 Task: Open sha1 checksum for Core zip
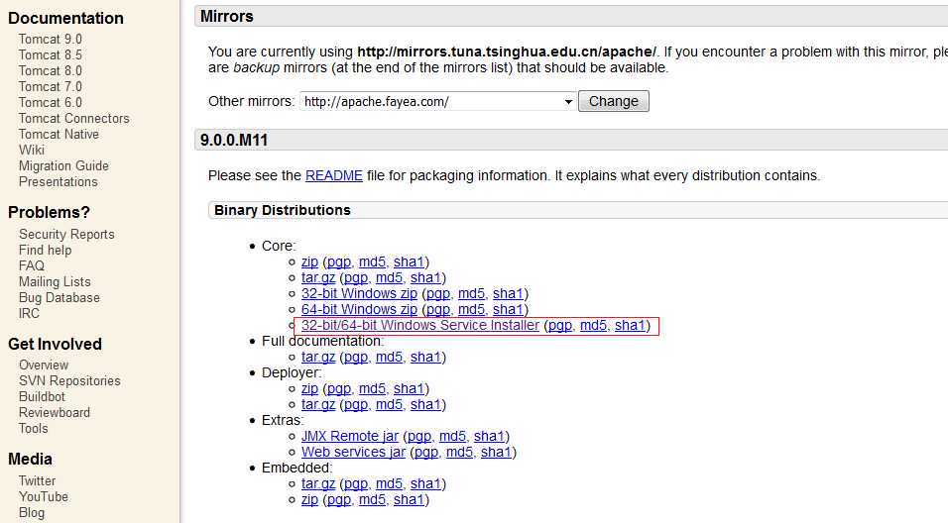[x=409, y=262]
